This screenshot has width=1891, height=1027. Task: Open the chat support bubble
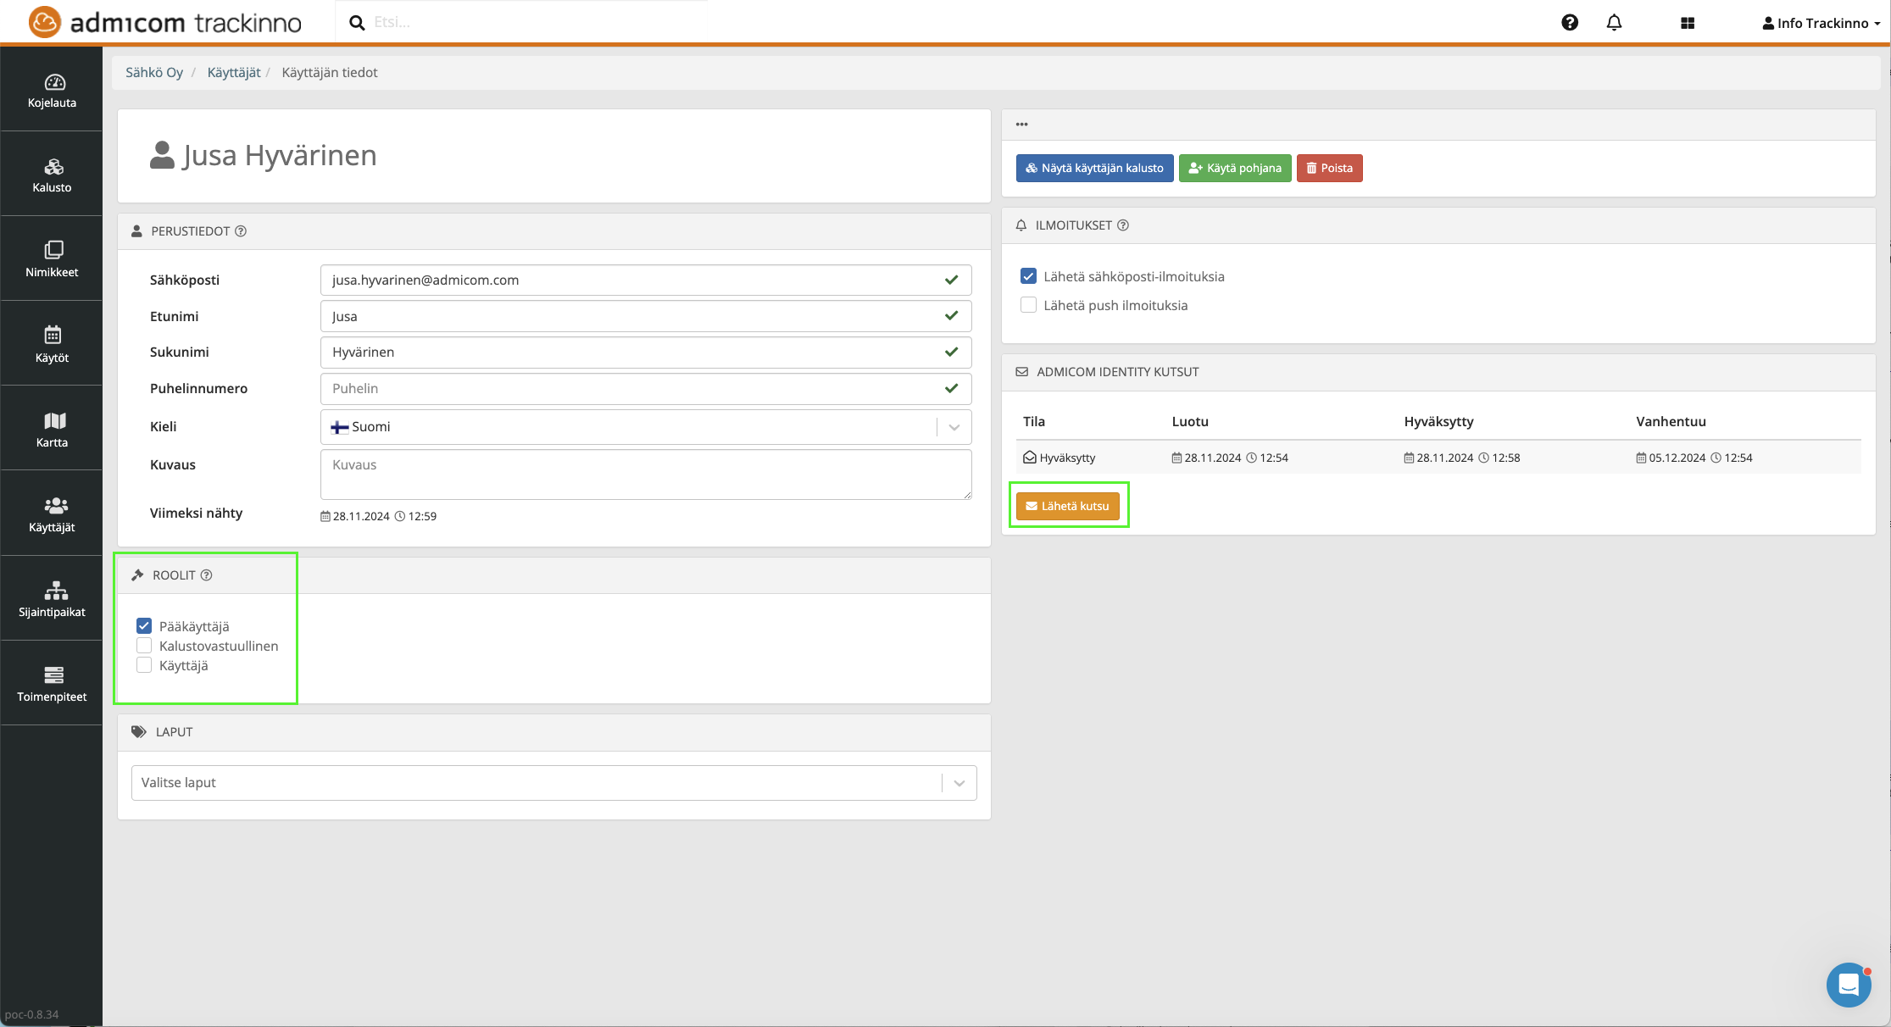click(x=1848, y=985)
